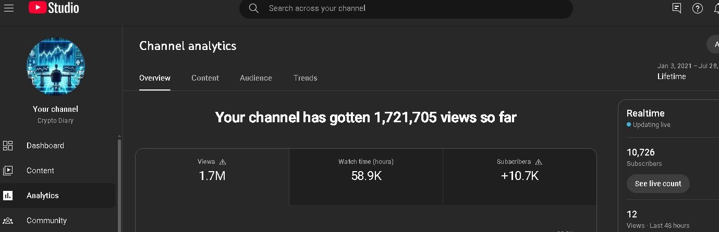Click the Search across your channel field

(412, 8)
